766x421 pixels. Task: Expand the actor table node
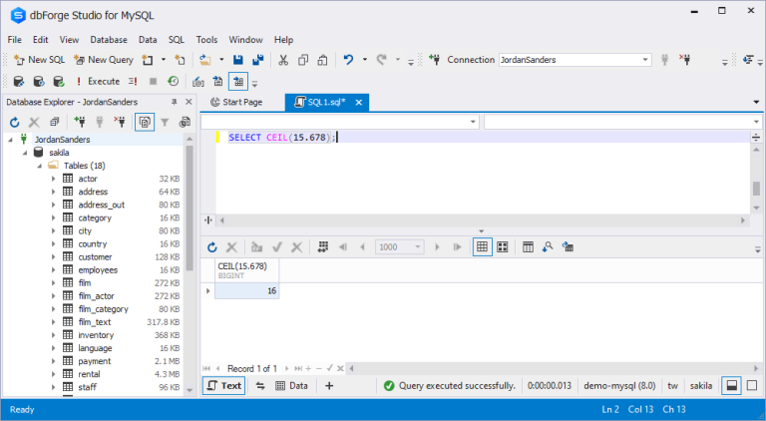point(54,179)
